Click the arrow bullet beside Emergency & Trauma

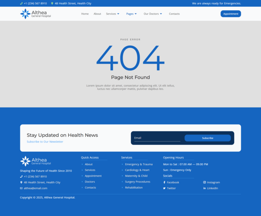123,164
